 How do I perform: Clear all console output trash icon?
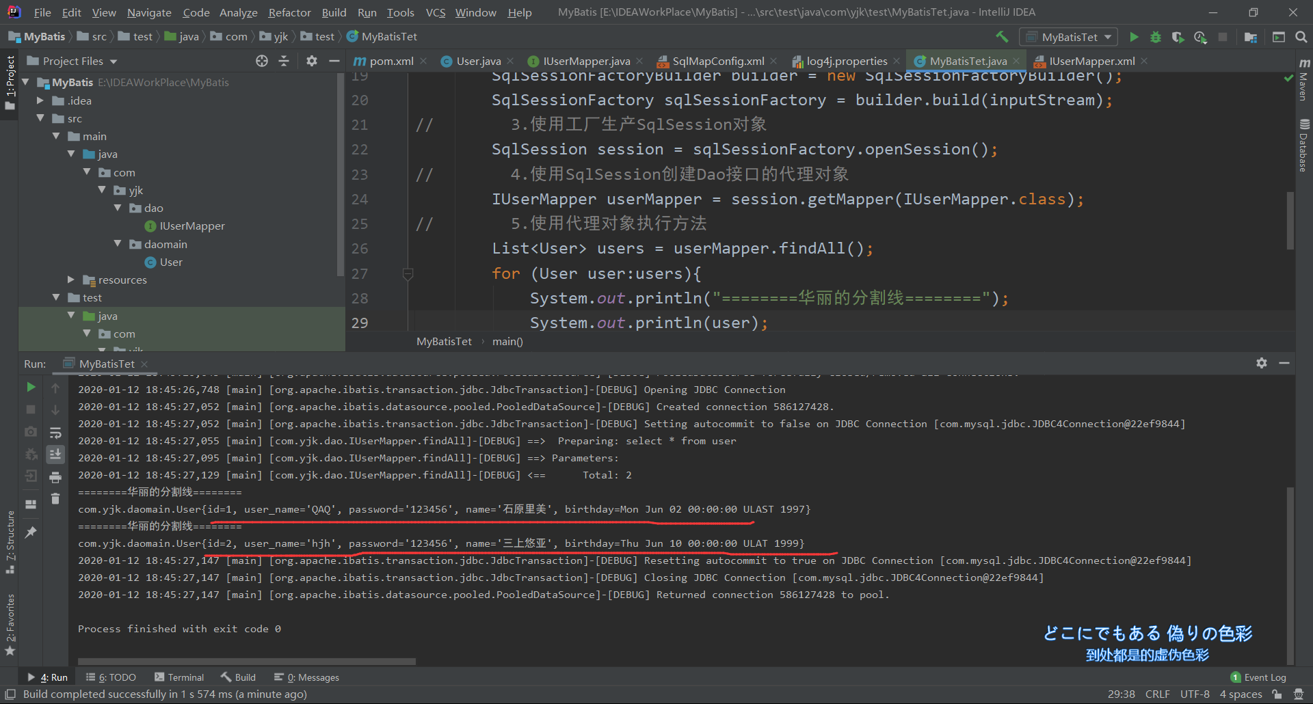point(55,499)
